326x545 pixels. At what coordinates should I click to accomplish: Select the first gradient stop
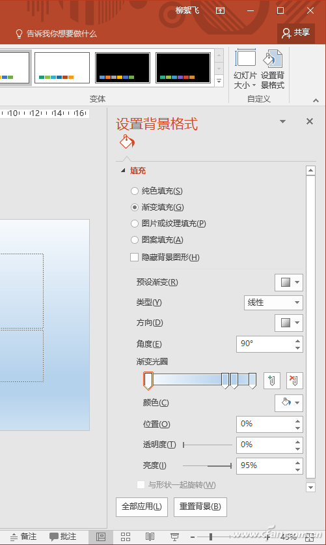(148, 381)
